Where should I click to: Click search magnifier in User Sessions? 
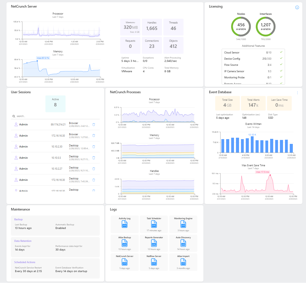click(14, 116)
